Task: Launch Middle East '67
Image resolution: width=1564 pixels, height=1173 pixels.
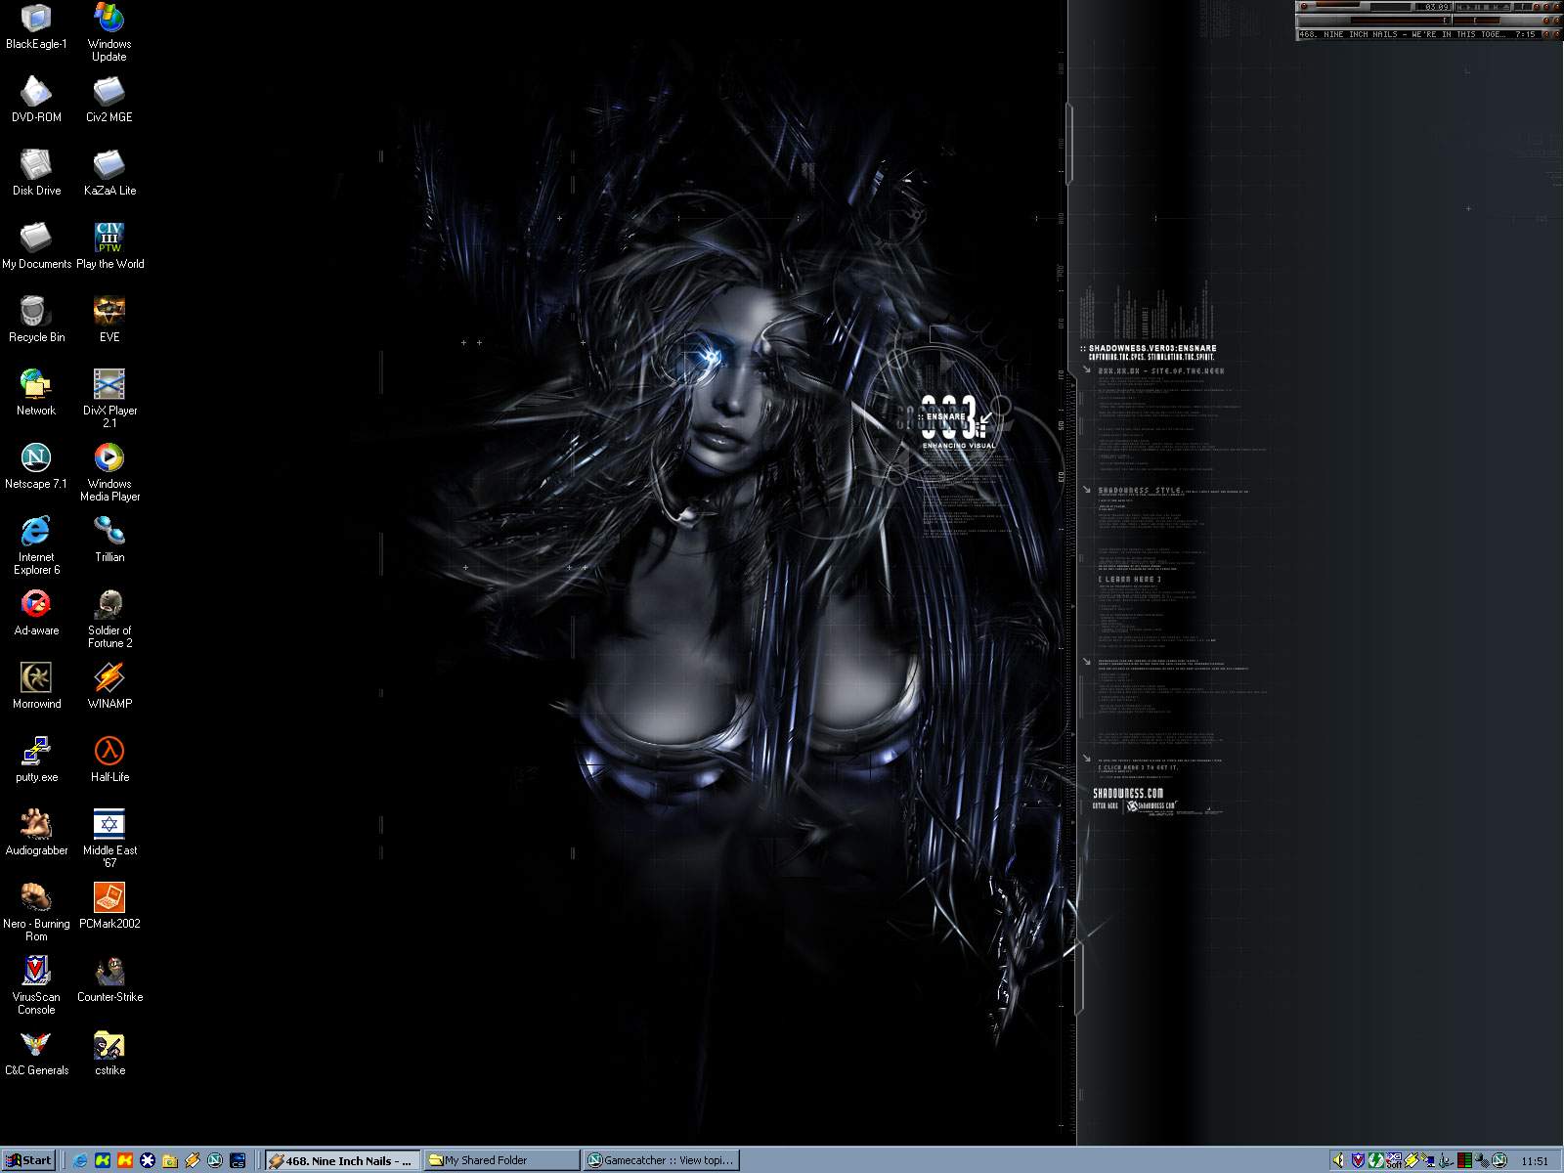Action: pos(109,839)
